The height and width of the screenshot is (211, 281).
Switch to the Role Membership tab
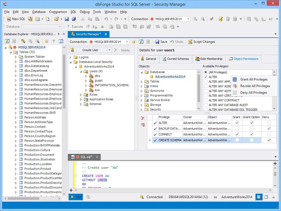[x=209, y=59]
